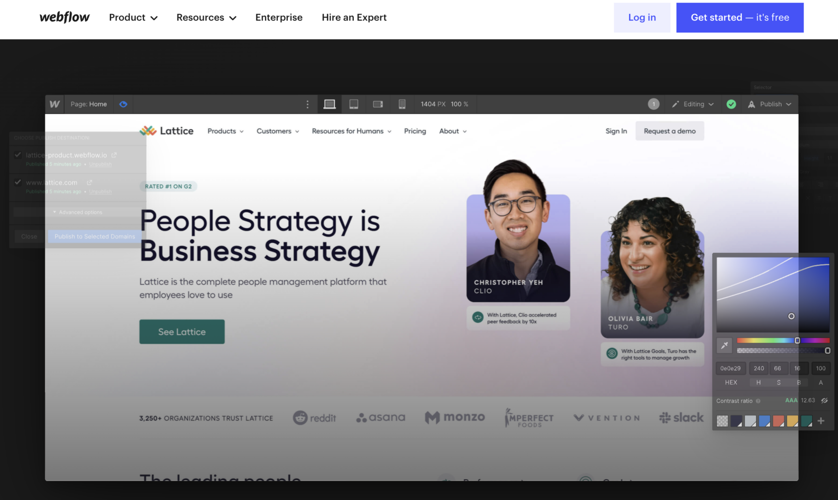The width and height of the screenshot is (838, 500).
Task: Click the saturation-brightness color area
Action: pos(773,295)
